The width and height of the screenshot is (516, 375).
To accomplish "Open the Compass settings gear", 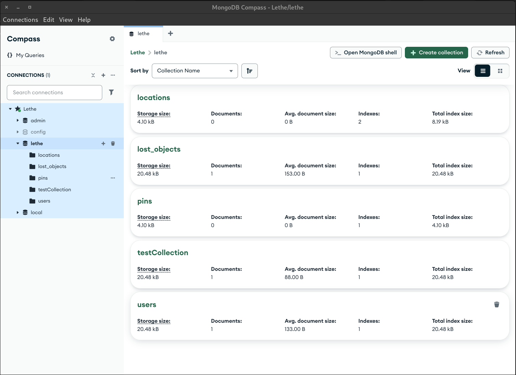I will click(112, 39).
